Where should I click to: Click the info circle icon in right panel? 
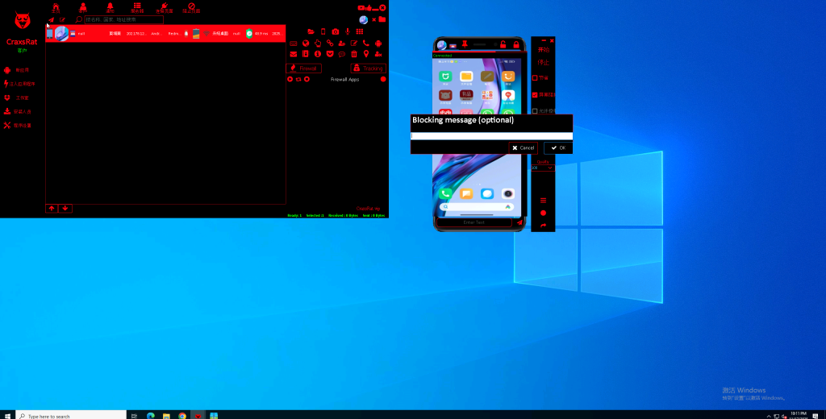pos(318,54)
